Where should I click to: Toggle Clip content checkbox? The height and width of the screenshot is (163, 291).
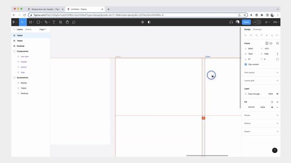tap(246, 64)
